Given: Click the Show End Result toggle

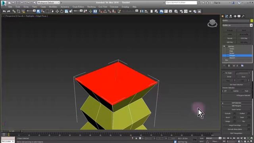Looking at the screenshot, I should [229, 66].
